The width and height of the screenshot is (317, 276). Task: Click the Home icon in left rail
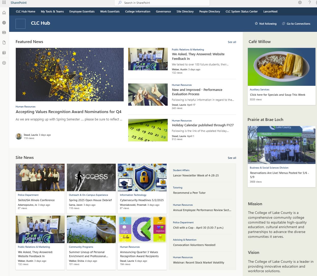pyautogui.click(x=4, y=13)
